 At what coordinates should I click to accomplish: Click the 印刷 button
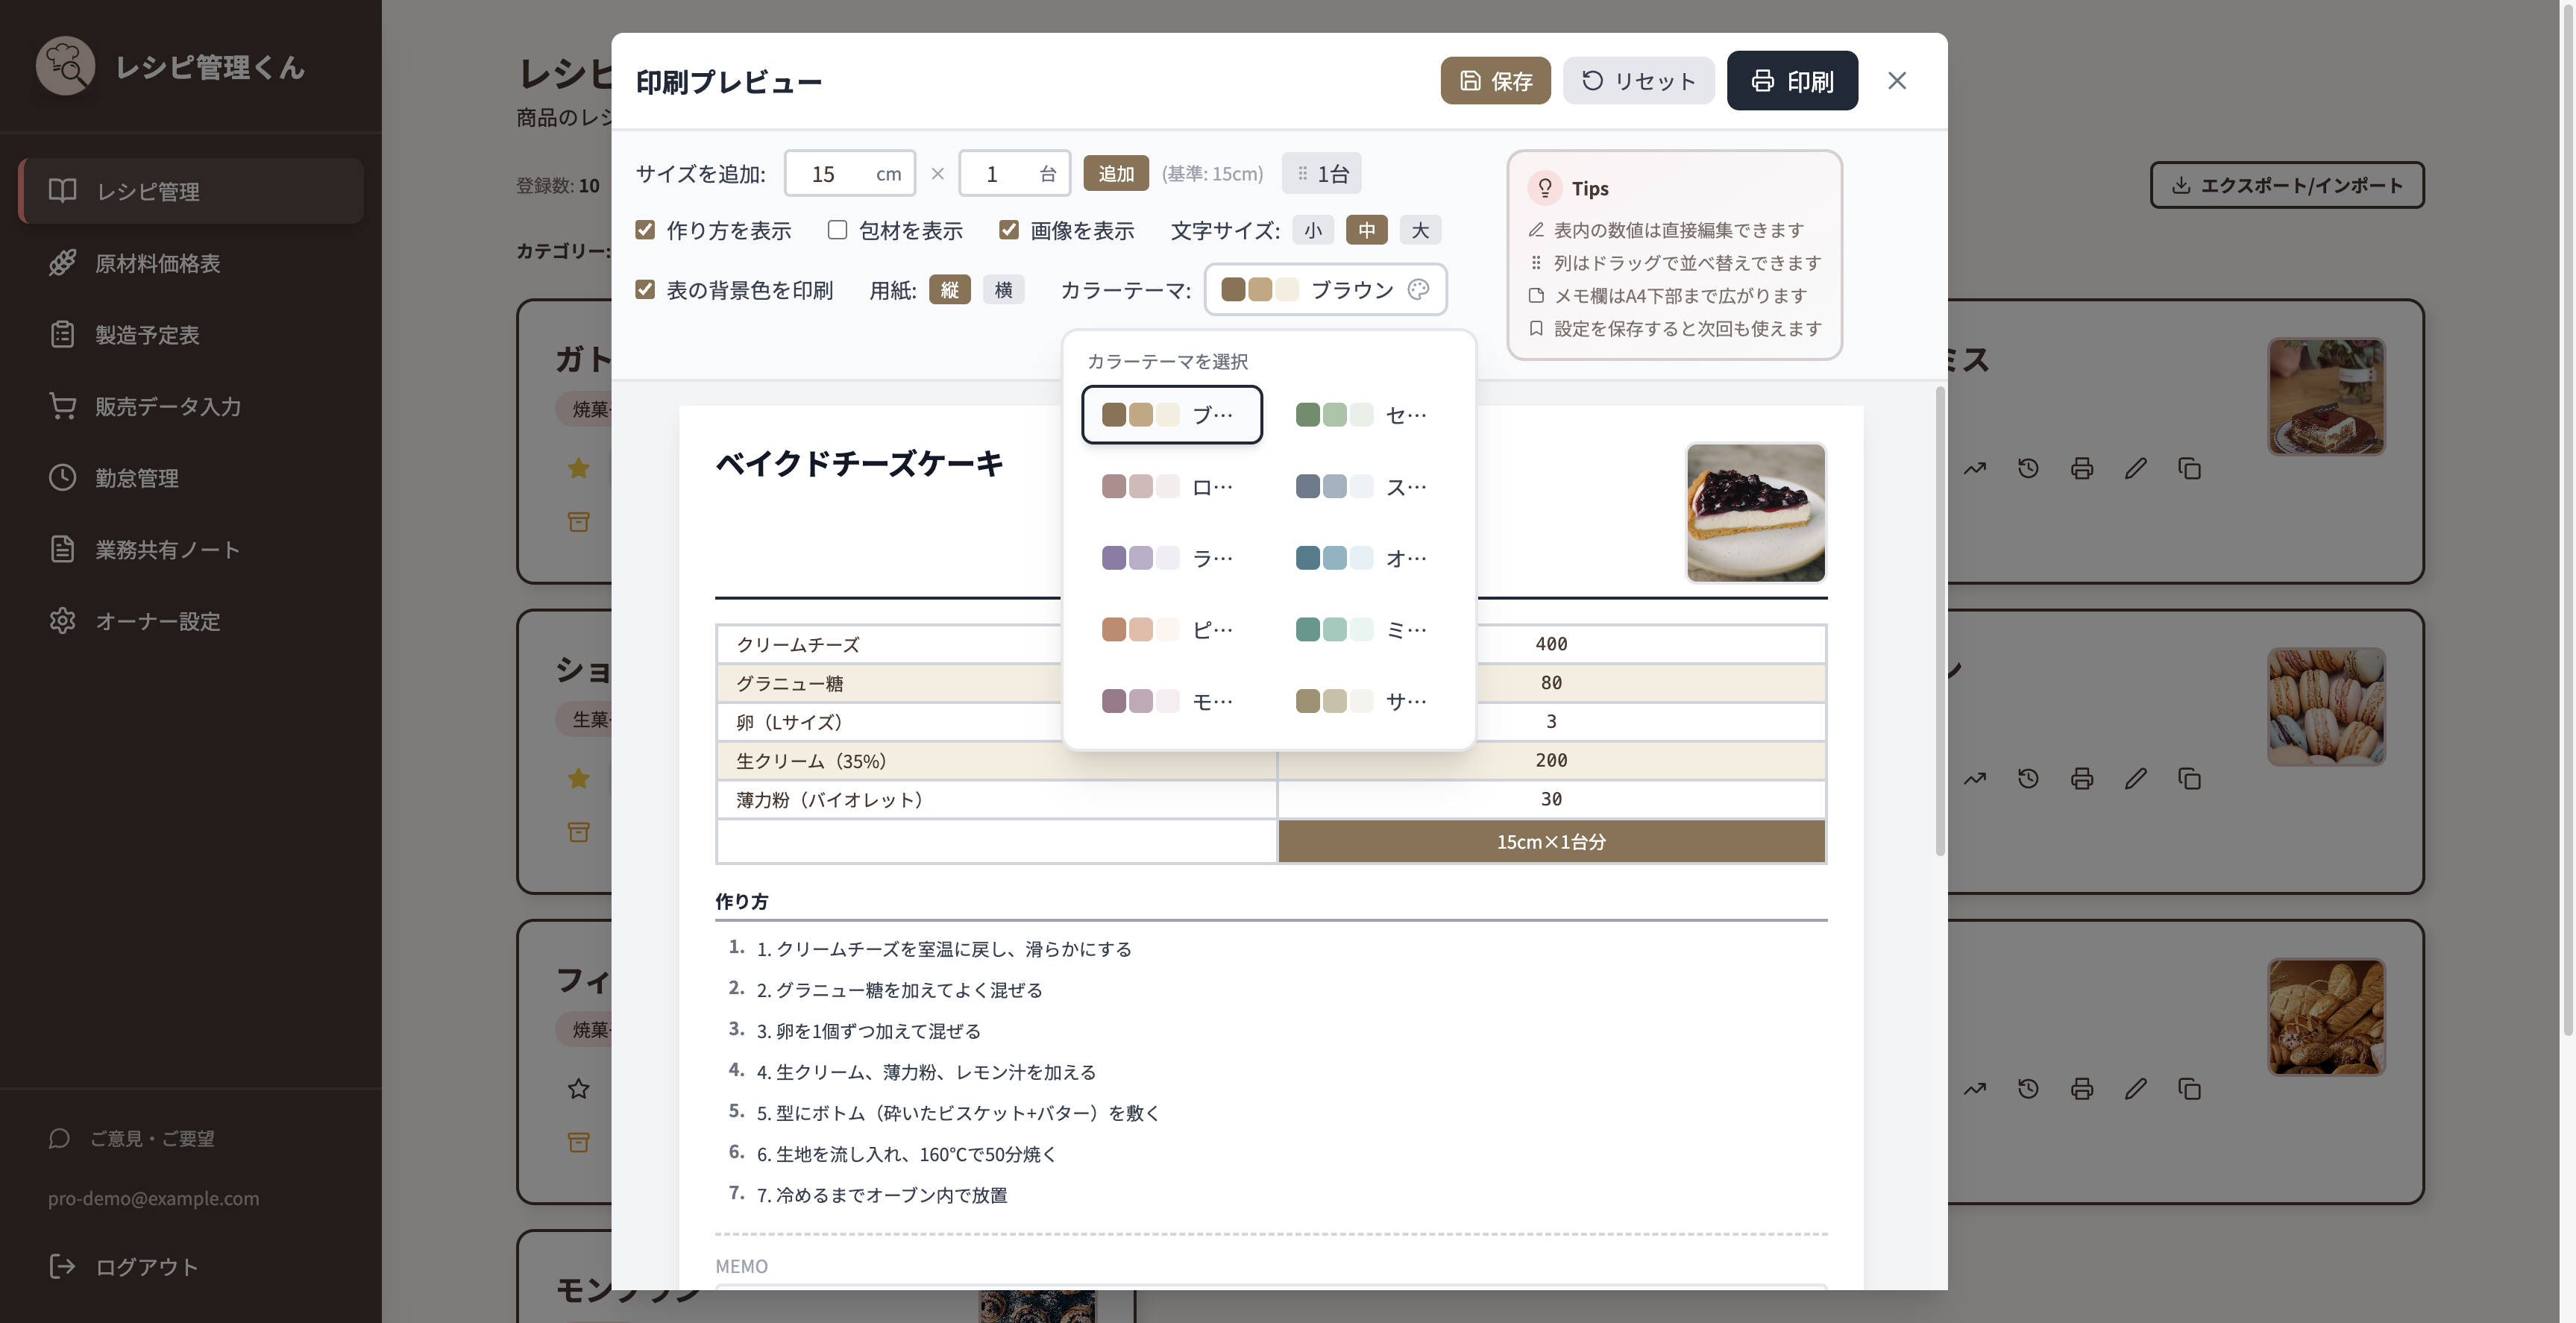pyautogui.click(x=1792, y=80)
